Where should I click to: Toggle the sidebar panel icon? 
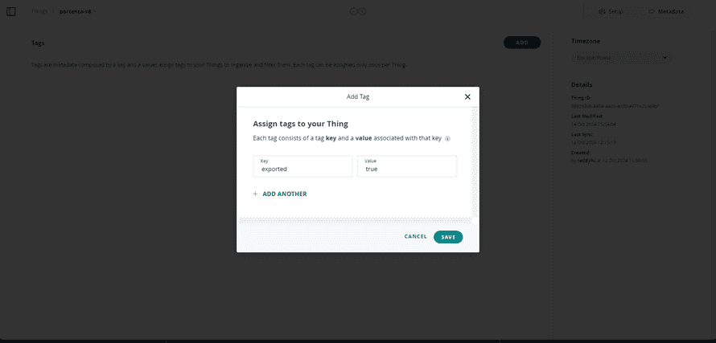11,11
